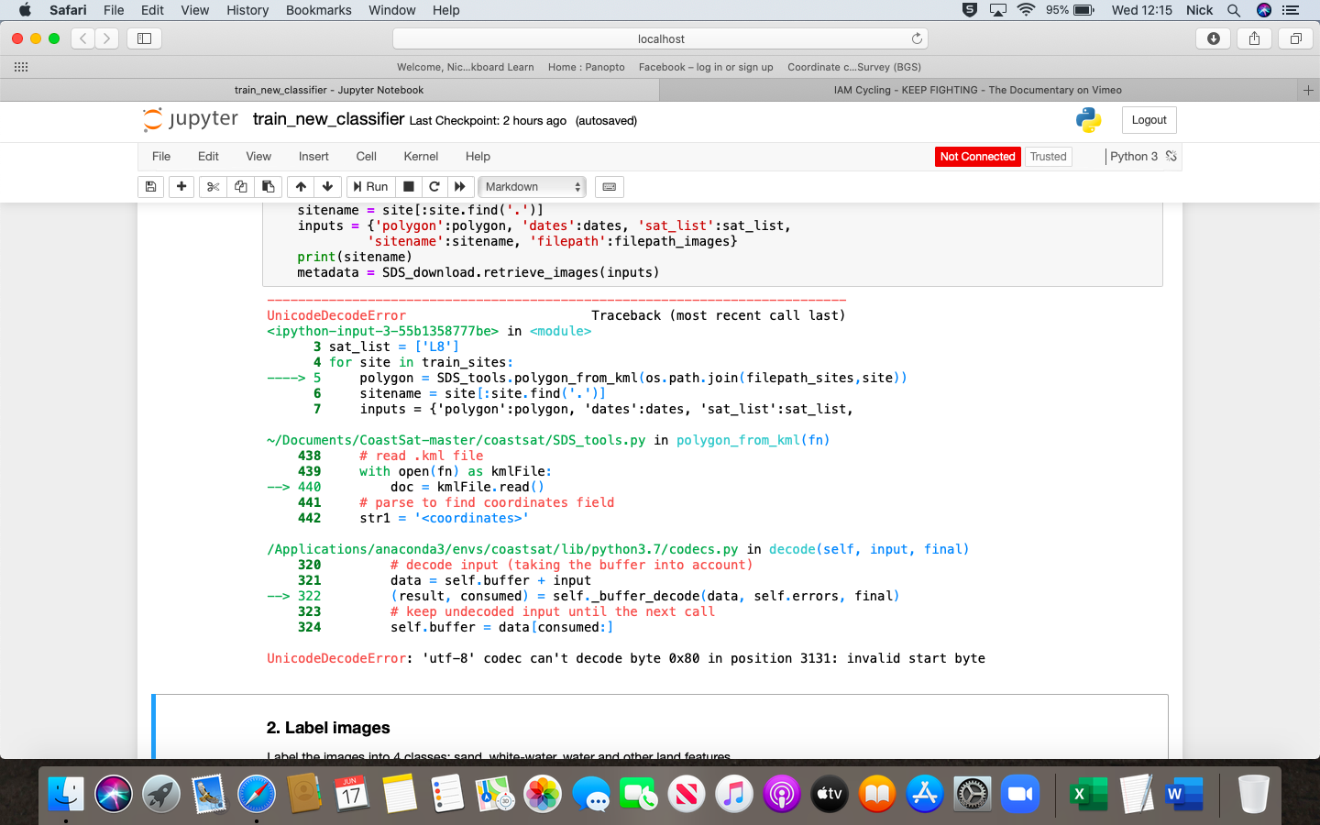Open the Kernel menu

click(x=420, y=156)
